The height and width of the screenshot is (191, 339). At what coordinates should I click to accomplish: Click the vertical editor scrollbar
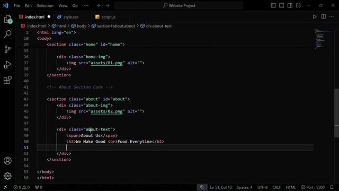337,113
